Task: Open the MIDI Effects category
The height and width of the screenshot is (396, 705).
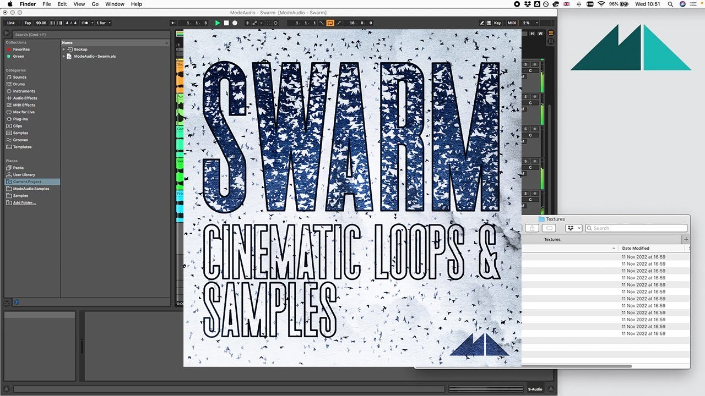Action: coord(24,105)
